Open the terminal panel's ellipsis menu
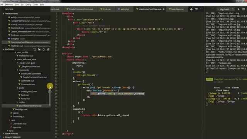Screen dimensions: 247x139 pos(213,9)
